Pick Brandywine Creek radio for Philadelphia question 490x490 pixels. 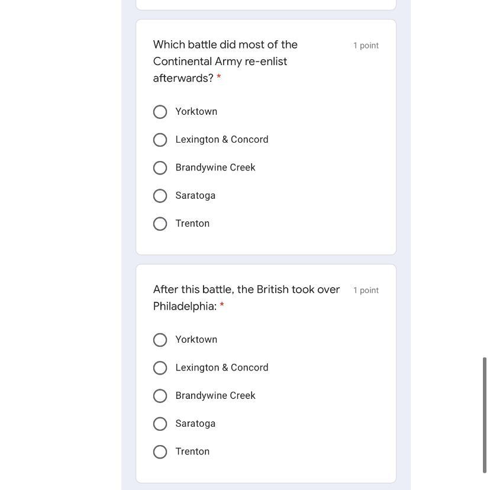(160, 396)
